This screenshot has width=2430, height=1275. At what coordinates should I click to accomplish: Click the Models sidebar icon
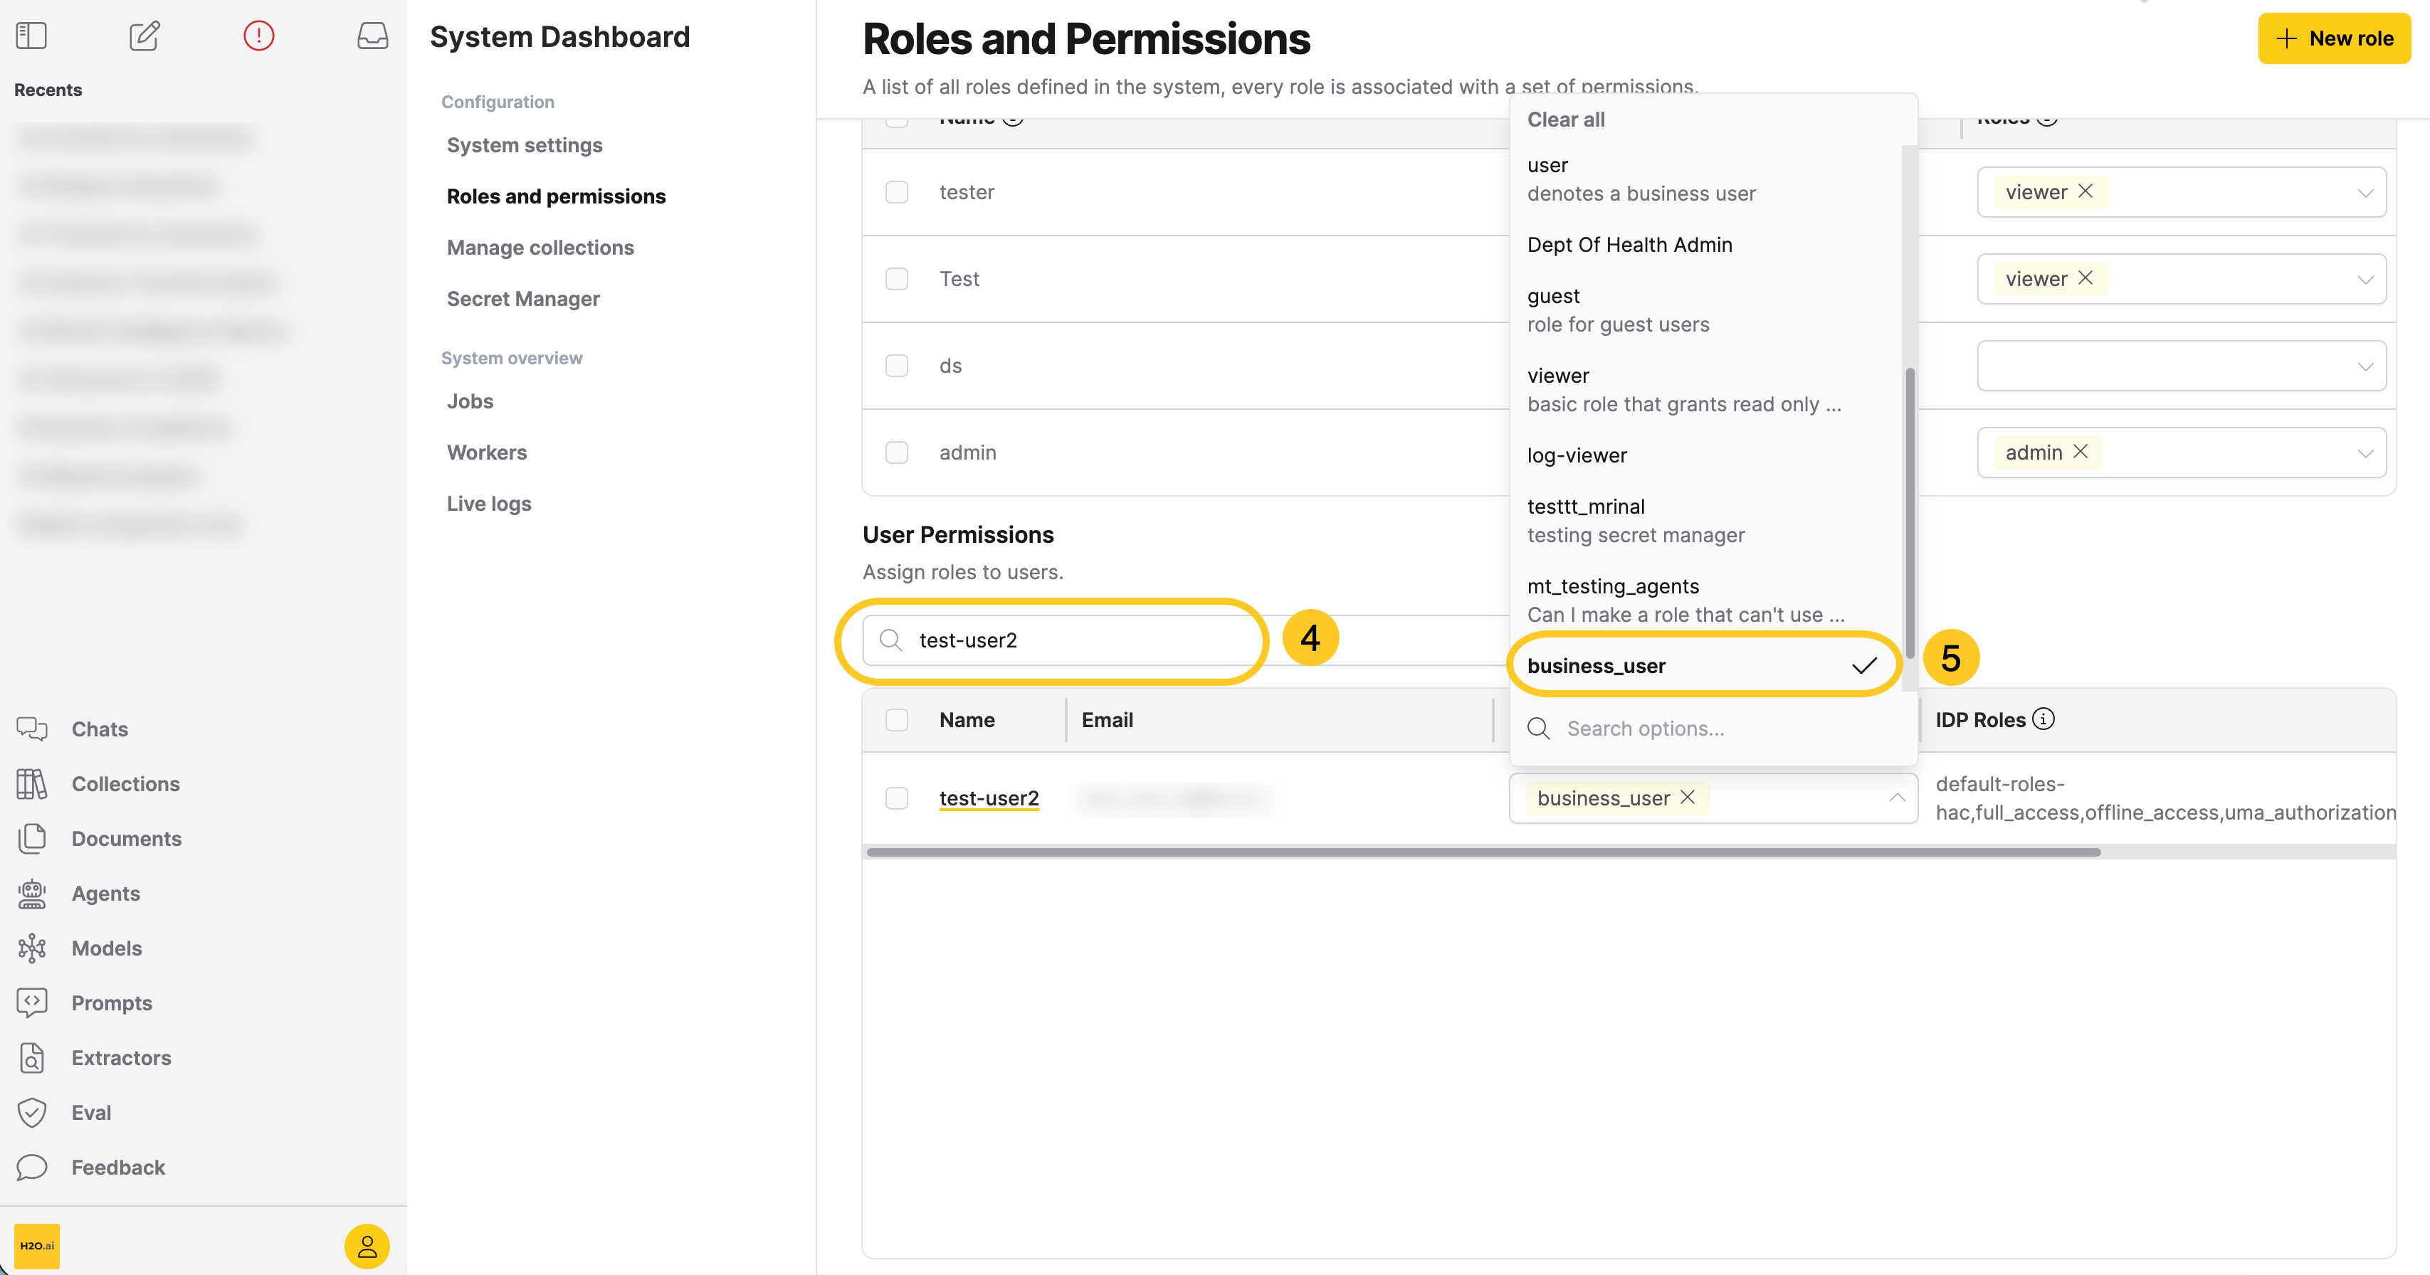tap(32, 948)
